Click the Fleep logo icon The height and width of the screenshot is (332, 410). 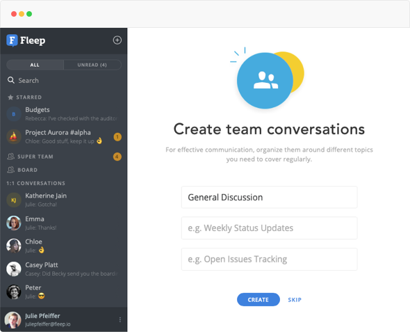click(12, 40)
